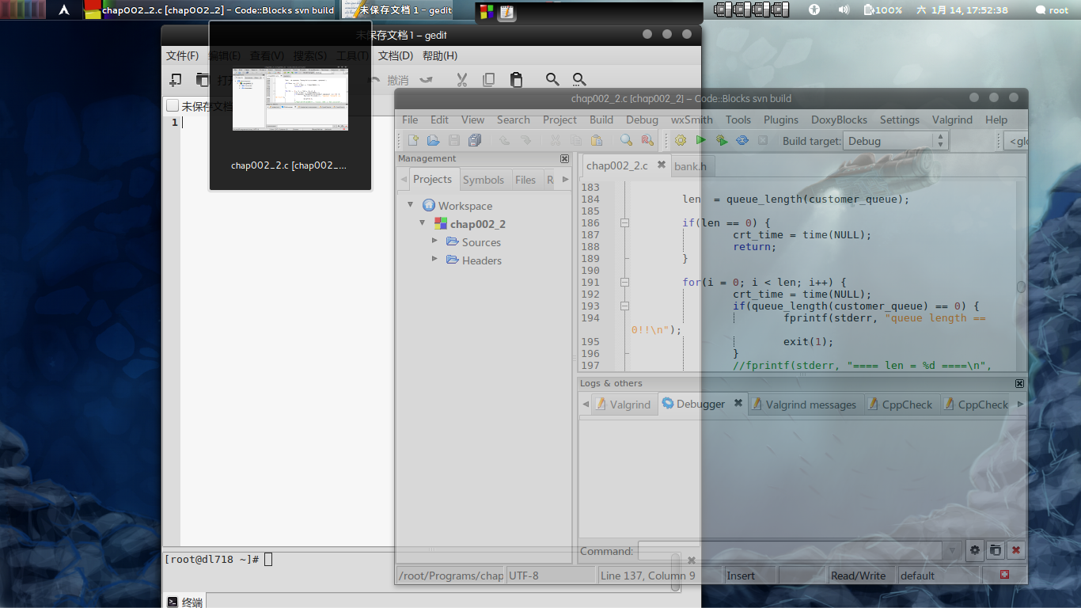Click the Find magnifier icon in gedit toolbar
This screenshot has width=1081, height=608.
tap(552, 79)
